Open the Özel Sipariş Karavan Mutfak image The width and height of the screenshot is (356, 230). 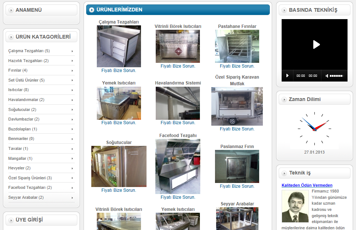pyautogui.click(x=237, y=106)
